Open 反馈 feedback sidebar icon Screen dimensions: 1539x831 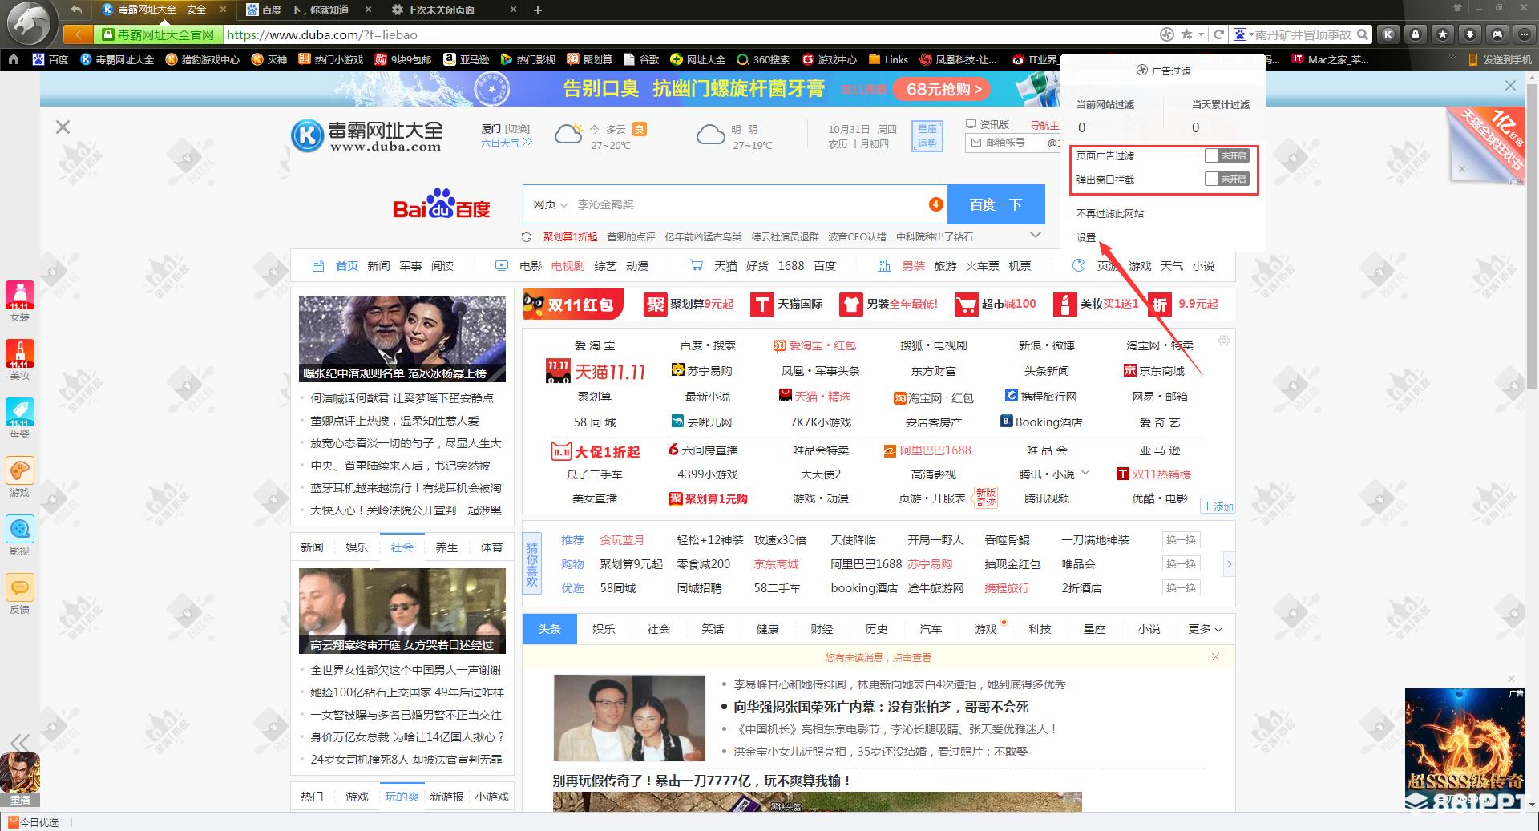[x=20, y=588]
